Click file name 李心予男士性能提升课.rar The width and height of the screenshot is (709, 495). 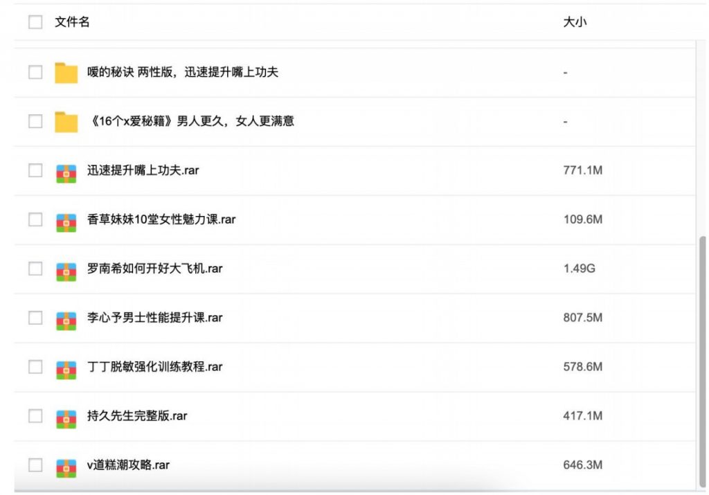[154, 318]
